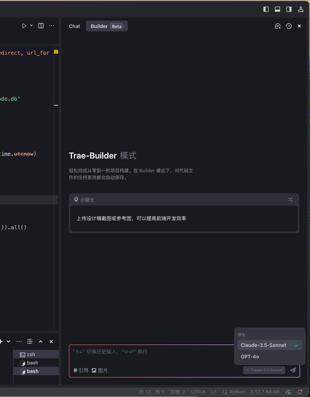Image resolution: width=310 pixels, height=397 pixels.
Task: Switch to the Chat tab
Action: point(74,26)
